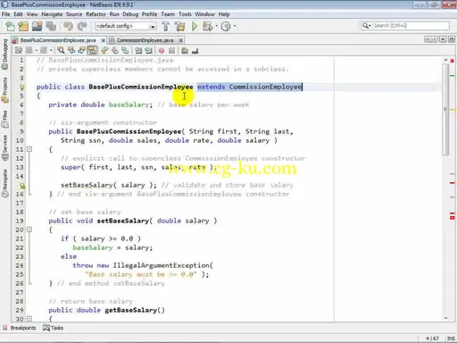Open the Debug menu

[x=130, y=14]
